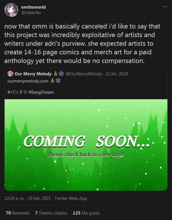Open the quoted tweet's 22 dic. 2020 date
This screenshot has height=220, width=172.
tap(116, 74)
